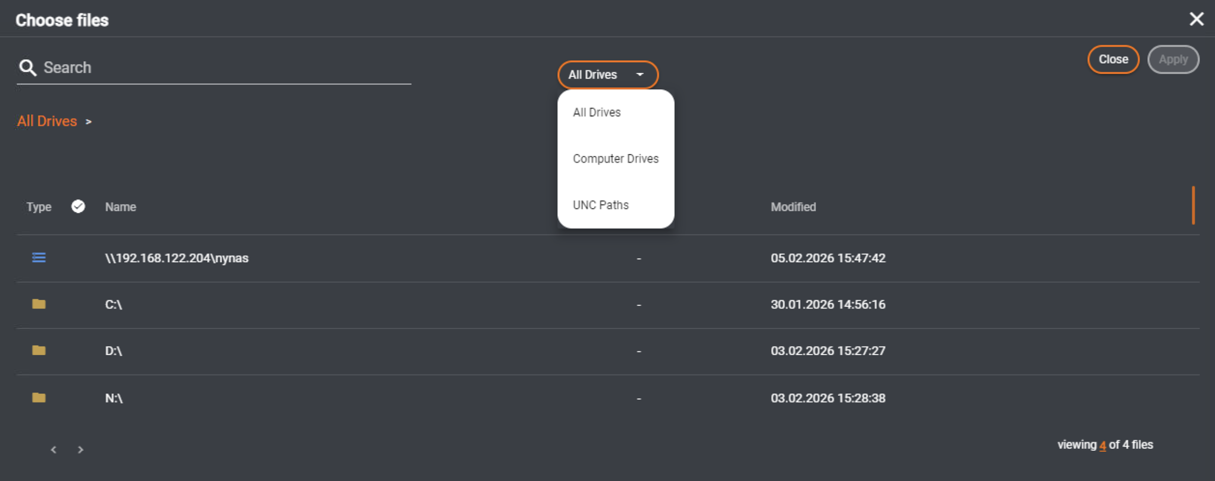Toggle select-all checkmark in header
This screenshot has height=481, width=1215.
[x=78, y=206]
